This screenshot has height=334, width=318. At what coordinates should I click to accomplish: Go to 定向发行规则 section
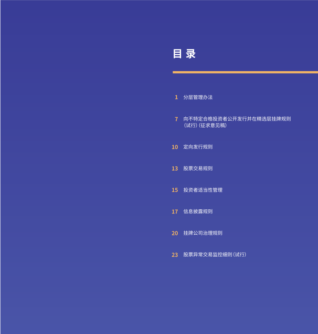(198, 147)
